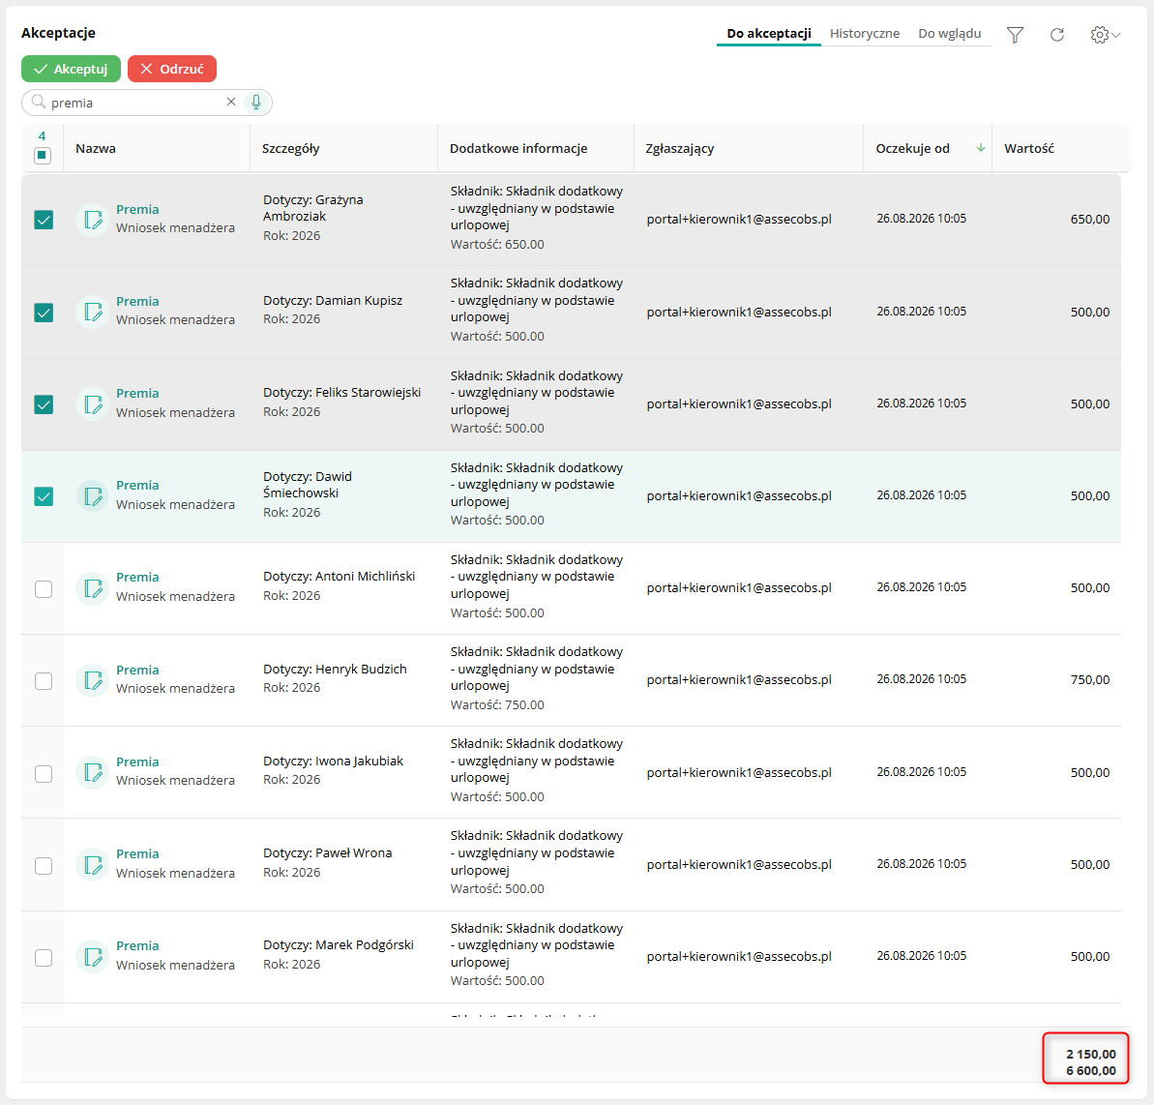Screen dimensions: 1154x1105
Task: Click the search magnifier icon
Action: [x=39, y=102]
